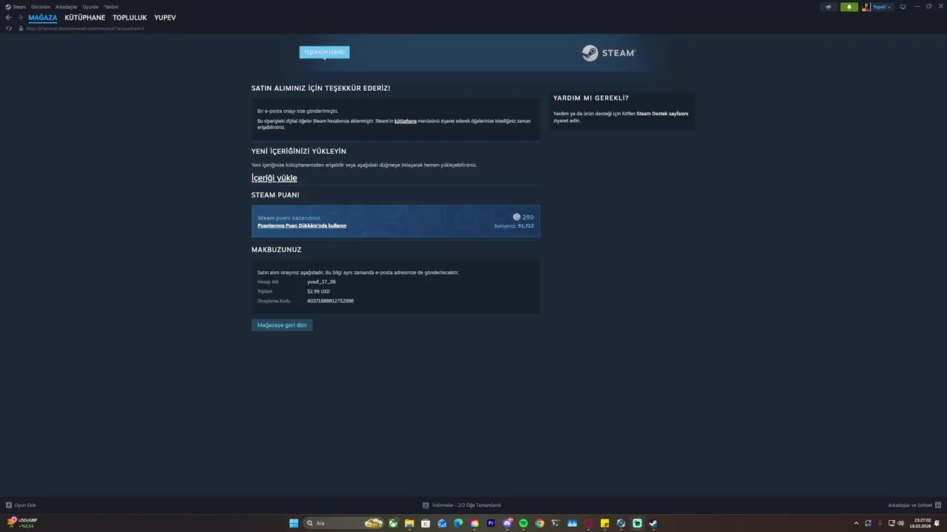Open Premiere Pro from taskbar
The height and width of the screenshot is (532, 947).
[x=491, y=523]
